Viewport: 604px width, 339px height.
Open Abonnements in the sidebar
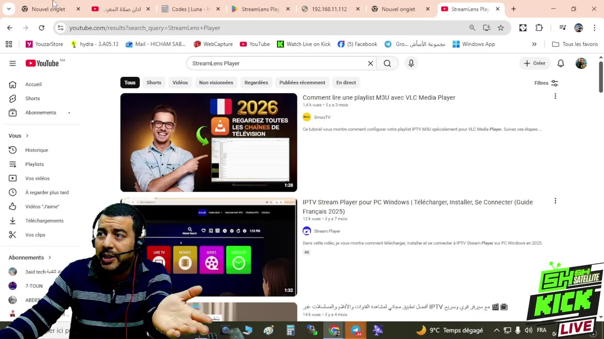tap(40, 113)
